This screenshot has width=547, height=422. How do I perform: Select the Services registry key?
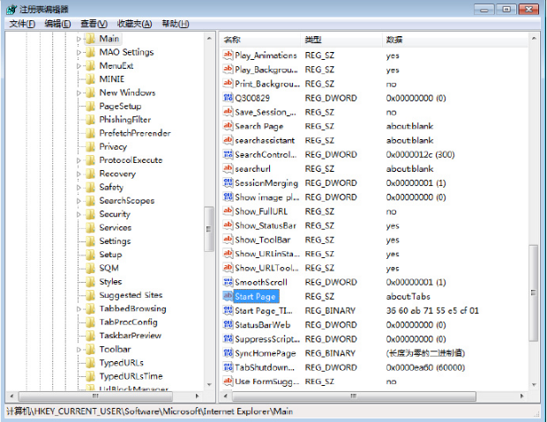pyautogui.click(x=116, y=228)
